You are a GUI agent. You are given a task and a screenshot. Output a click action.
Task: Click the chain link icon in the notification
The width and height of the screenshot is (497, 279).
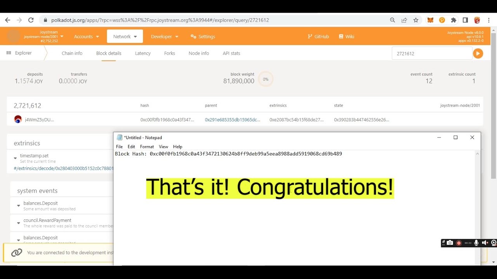pos(17,253)
